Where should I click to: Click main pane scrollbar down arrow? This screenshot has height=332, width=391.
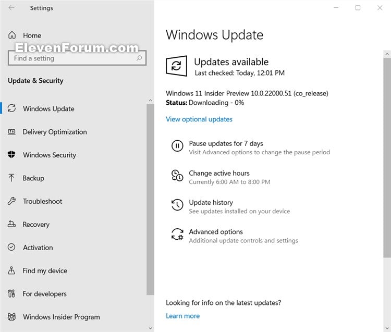(x=387, y=328)
